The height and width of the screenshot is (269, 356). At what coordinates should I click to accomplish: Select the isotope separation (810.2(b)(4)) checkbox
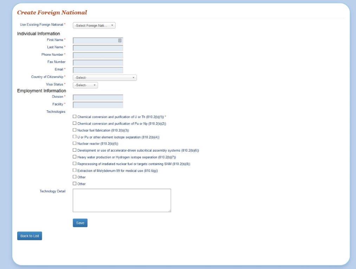pos(75,137)
